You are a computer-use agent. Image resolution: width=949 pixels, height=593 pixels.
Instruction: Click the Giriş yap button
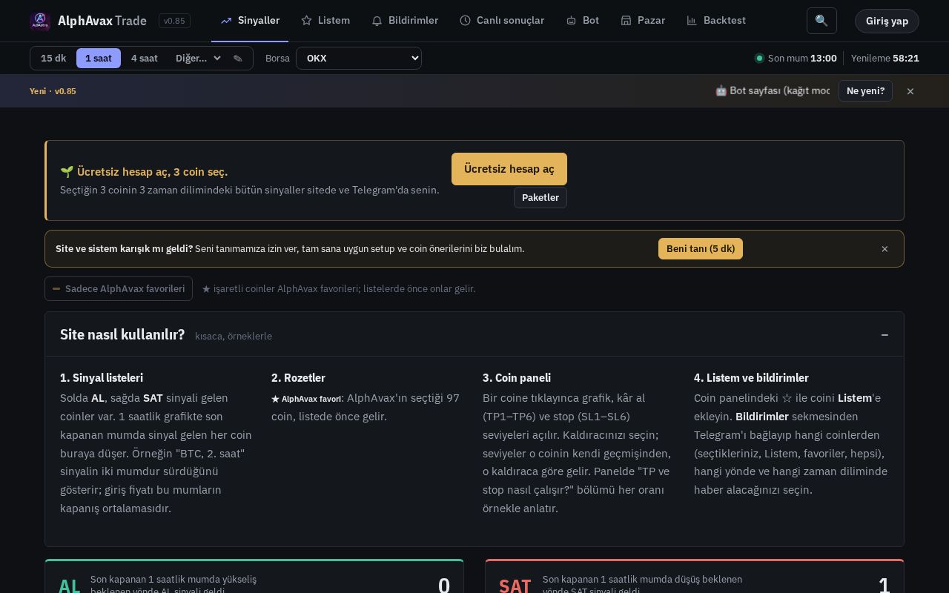887,21
